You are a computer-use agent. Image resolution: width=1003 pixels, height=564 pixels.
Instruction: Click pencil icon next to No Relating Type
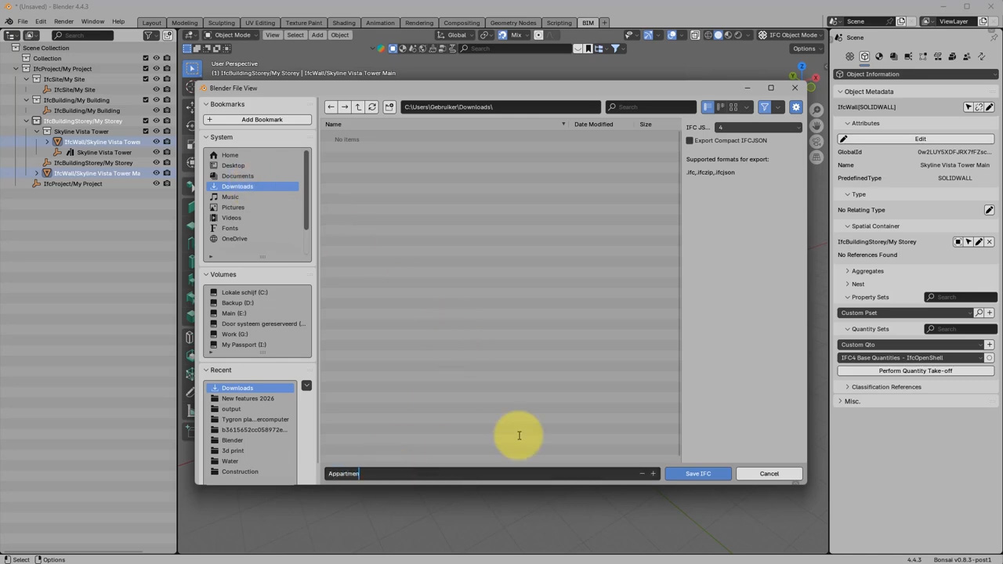coord(989,210)
